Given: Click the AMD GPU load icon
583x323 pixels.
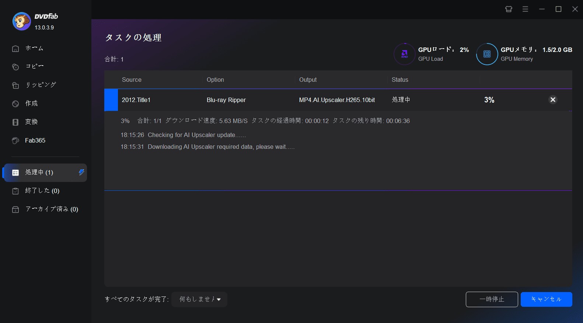Looking at the screenshot, I should pyautogui.click(x=405, y=54).
